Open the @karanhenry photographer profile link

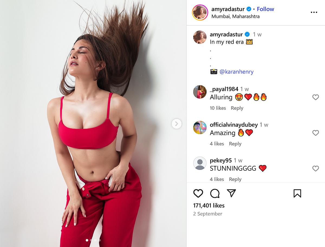pos(236,72)
